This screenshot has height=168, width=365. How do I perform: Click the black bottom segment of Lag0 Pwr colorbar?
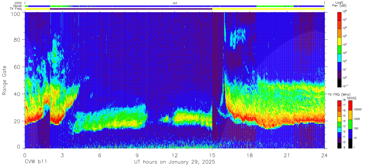point(339,82)
